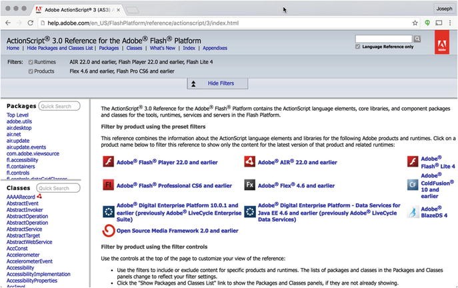Click the Flash Professional CS6 Fl icon

pos(109,185)
